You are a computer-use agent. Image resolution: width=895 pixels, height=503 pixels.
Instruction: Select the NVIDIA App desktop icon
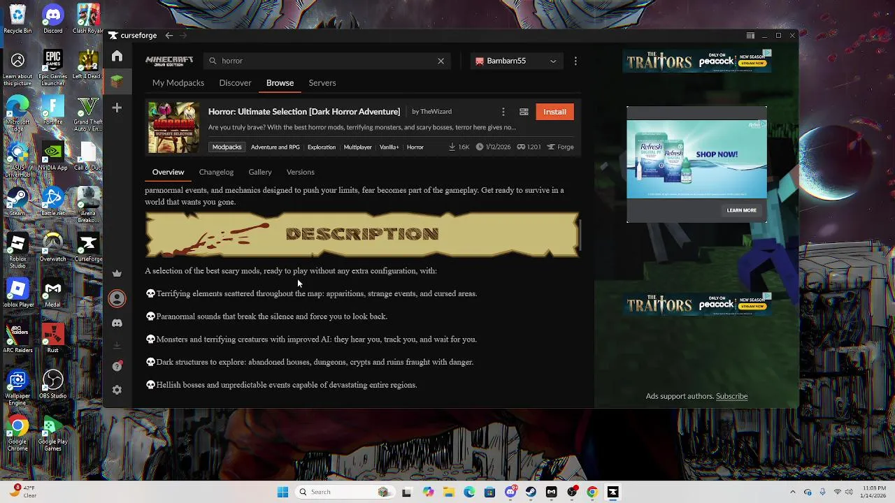[x=53, y=156]
